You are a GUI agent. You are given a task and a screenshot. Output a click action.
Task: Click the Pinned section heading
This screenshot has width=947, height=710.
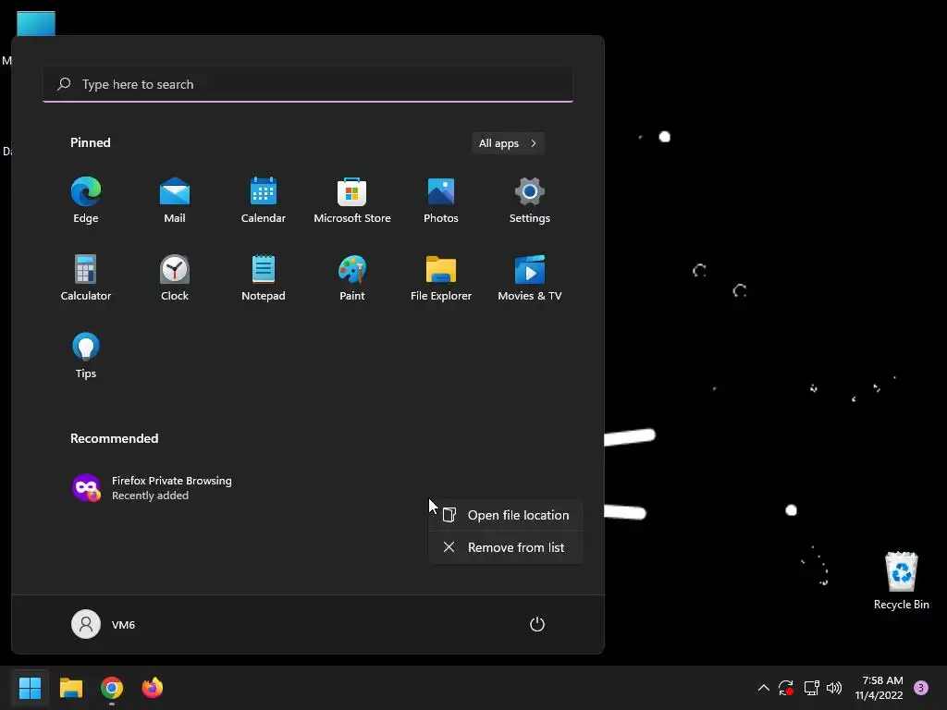pyautogui.click(x=91, y=142)
